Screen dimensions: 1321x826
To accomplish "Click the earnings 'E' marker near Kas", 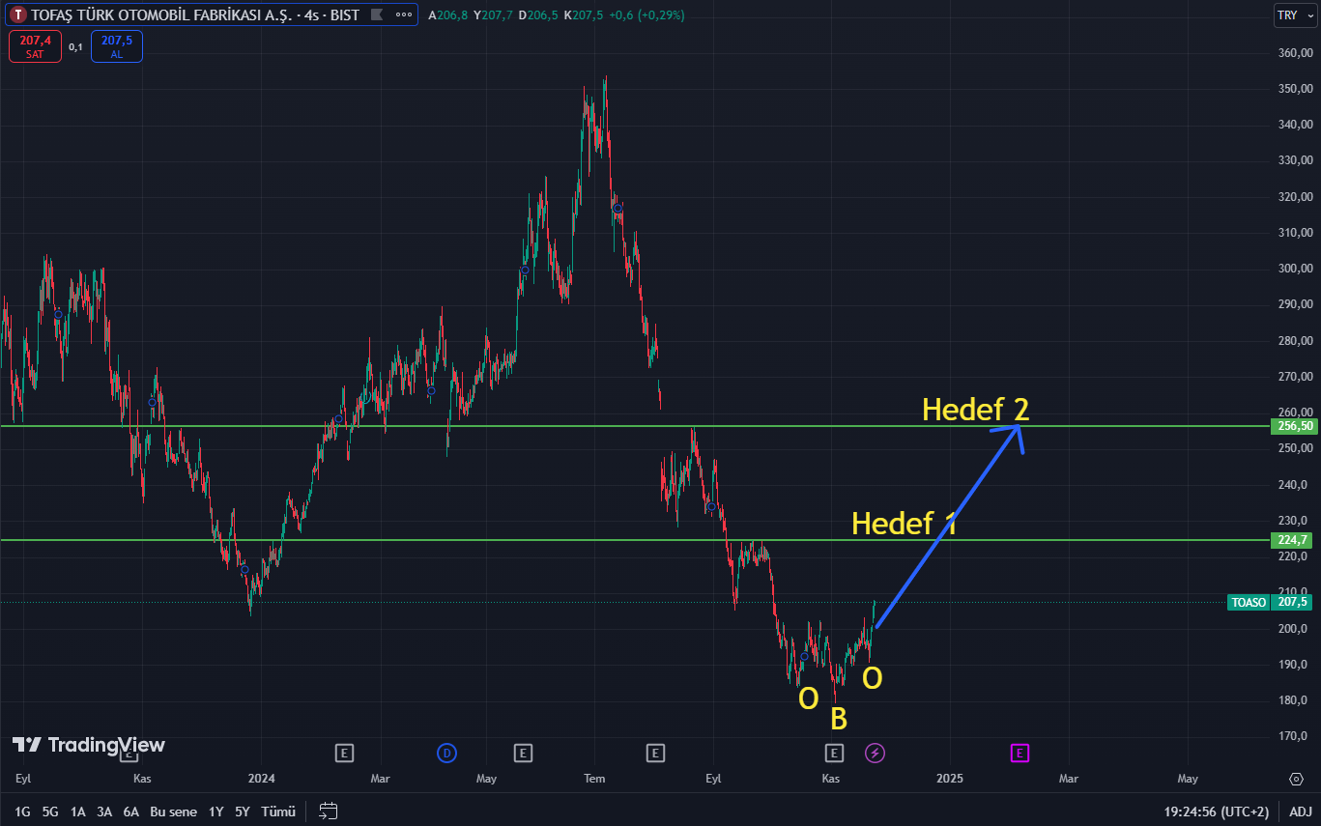I will [x=835, y=753].
